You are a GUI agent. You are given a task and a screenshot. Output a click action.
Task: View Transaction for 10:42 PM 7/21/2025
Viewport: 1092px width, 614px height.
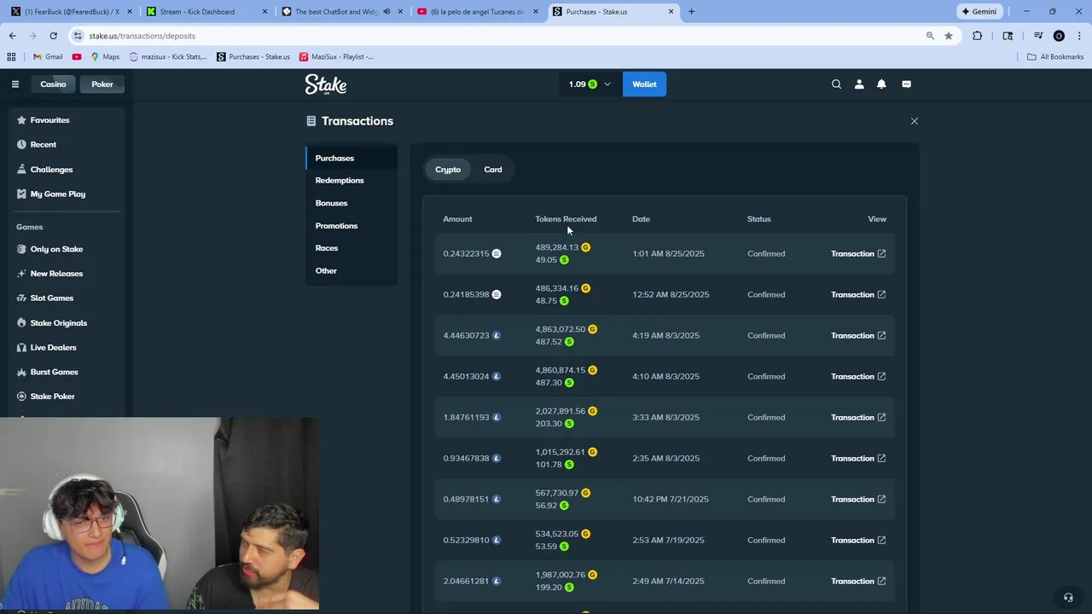coord(858,499)
